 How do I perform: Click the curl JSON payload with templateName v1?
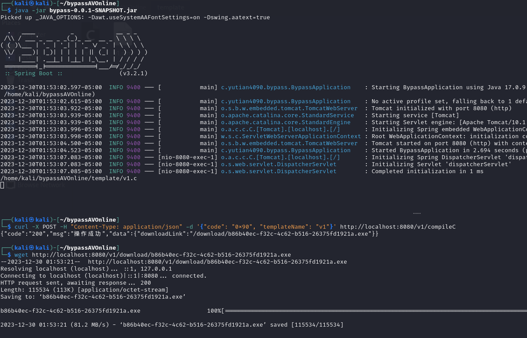[x=267, y=227]
